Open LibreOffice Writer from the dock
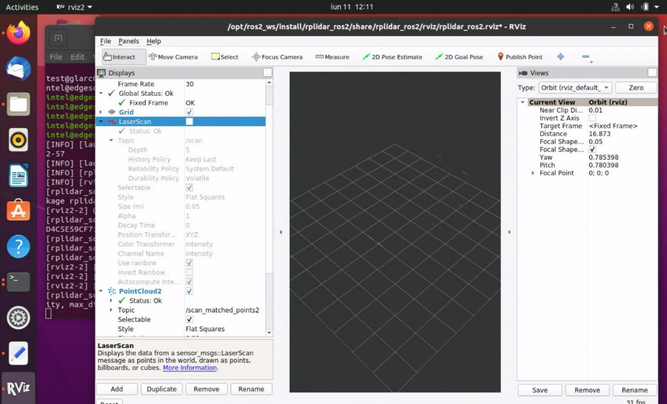This screenshot has width=667, height=404. tap(18, 175)
